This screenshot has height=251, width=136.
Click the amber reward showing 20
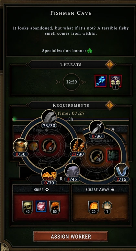coord(94,207)
